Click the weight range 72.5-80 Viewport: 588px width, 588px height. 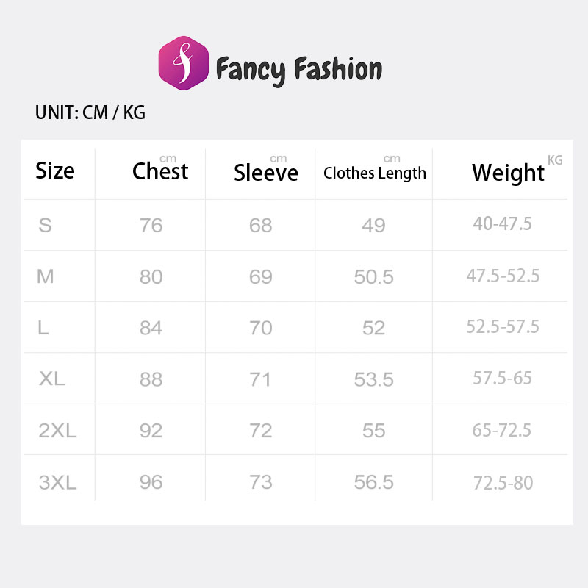[503, 483]
